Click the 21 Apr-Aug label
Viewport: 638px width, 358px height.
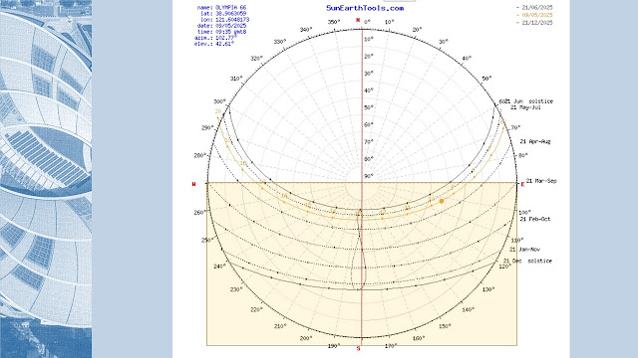coord(535,141)
